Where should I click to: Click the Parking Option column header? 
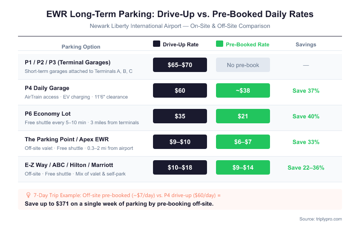(x=81, y=47)
